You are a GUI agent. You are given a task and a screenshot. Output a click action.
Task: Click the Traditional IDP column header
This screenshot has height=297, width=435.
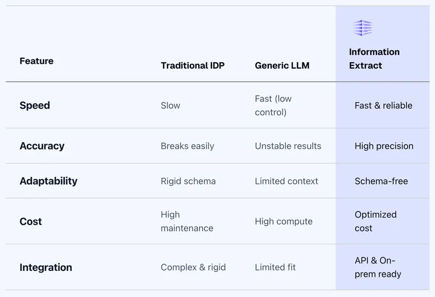click(x=192, y=65)
